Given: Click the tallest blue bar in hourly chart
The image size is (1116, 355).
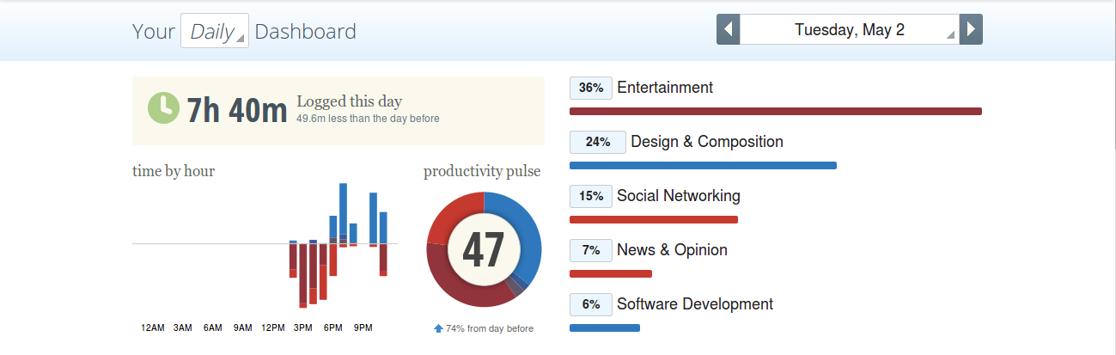Looking at the screenshot, I should click(343, 208).
